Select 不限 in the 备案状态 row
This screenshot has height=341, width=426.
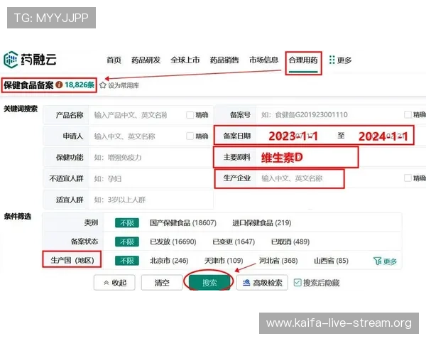coord(127,242)
